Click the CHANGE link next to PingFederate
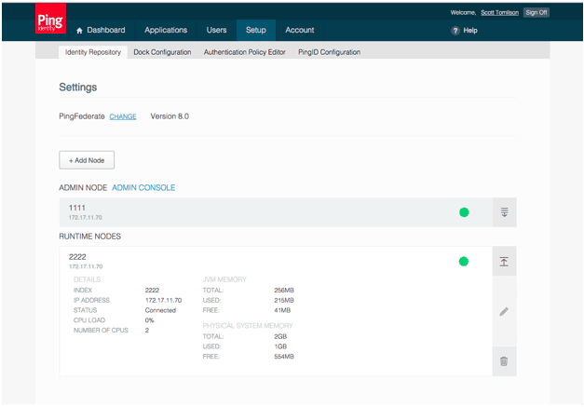 (x=123, y=116)
